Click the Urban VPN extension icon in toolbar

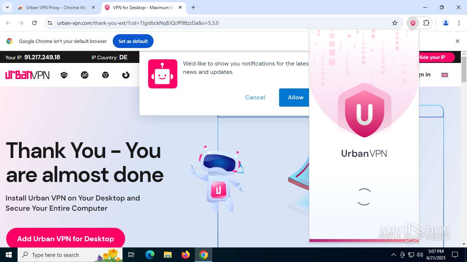(413, 23)
